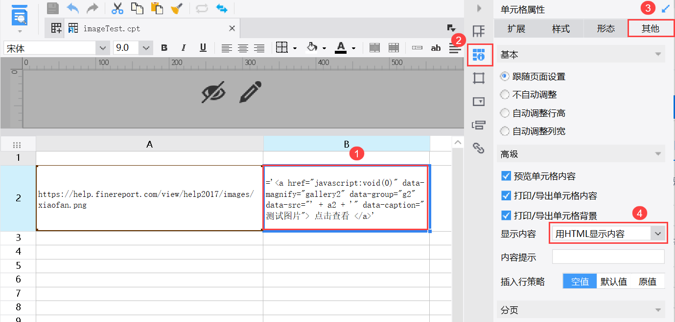Screen dimensions: 675x322
Task: Click the redo arrow icon
Action: (92, 8)
